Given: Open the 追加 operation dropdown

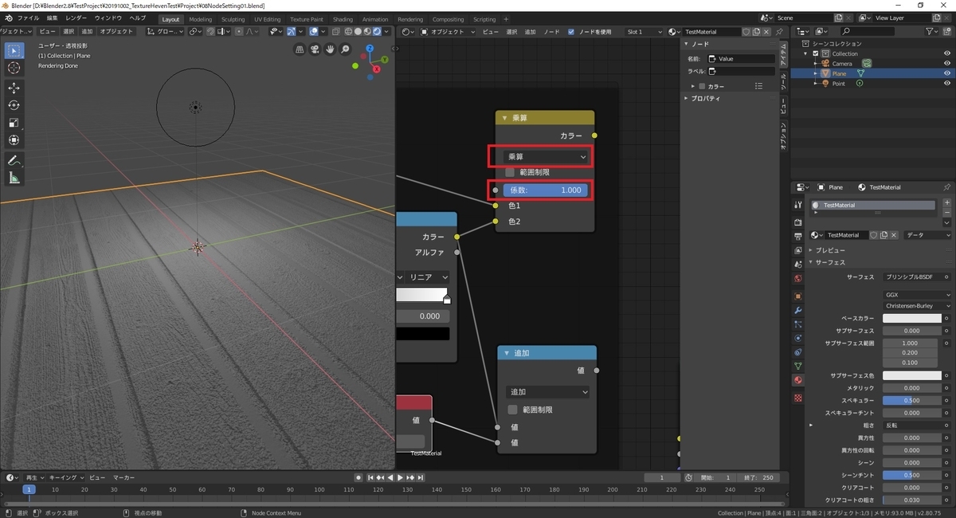Looking at the screenshot, I should pyautogui.click(x=548, y=392).
